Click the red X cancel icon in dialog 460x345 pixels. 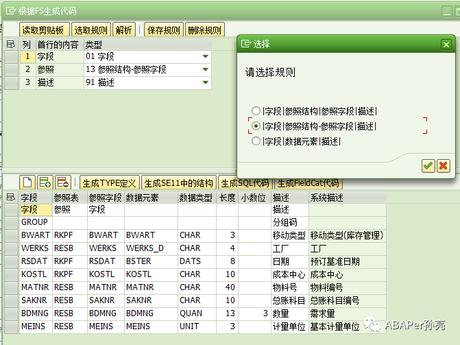(x=444, y=166)
